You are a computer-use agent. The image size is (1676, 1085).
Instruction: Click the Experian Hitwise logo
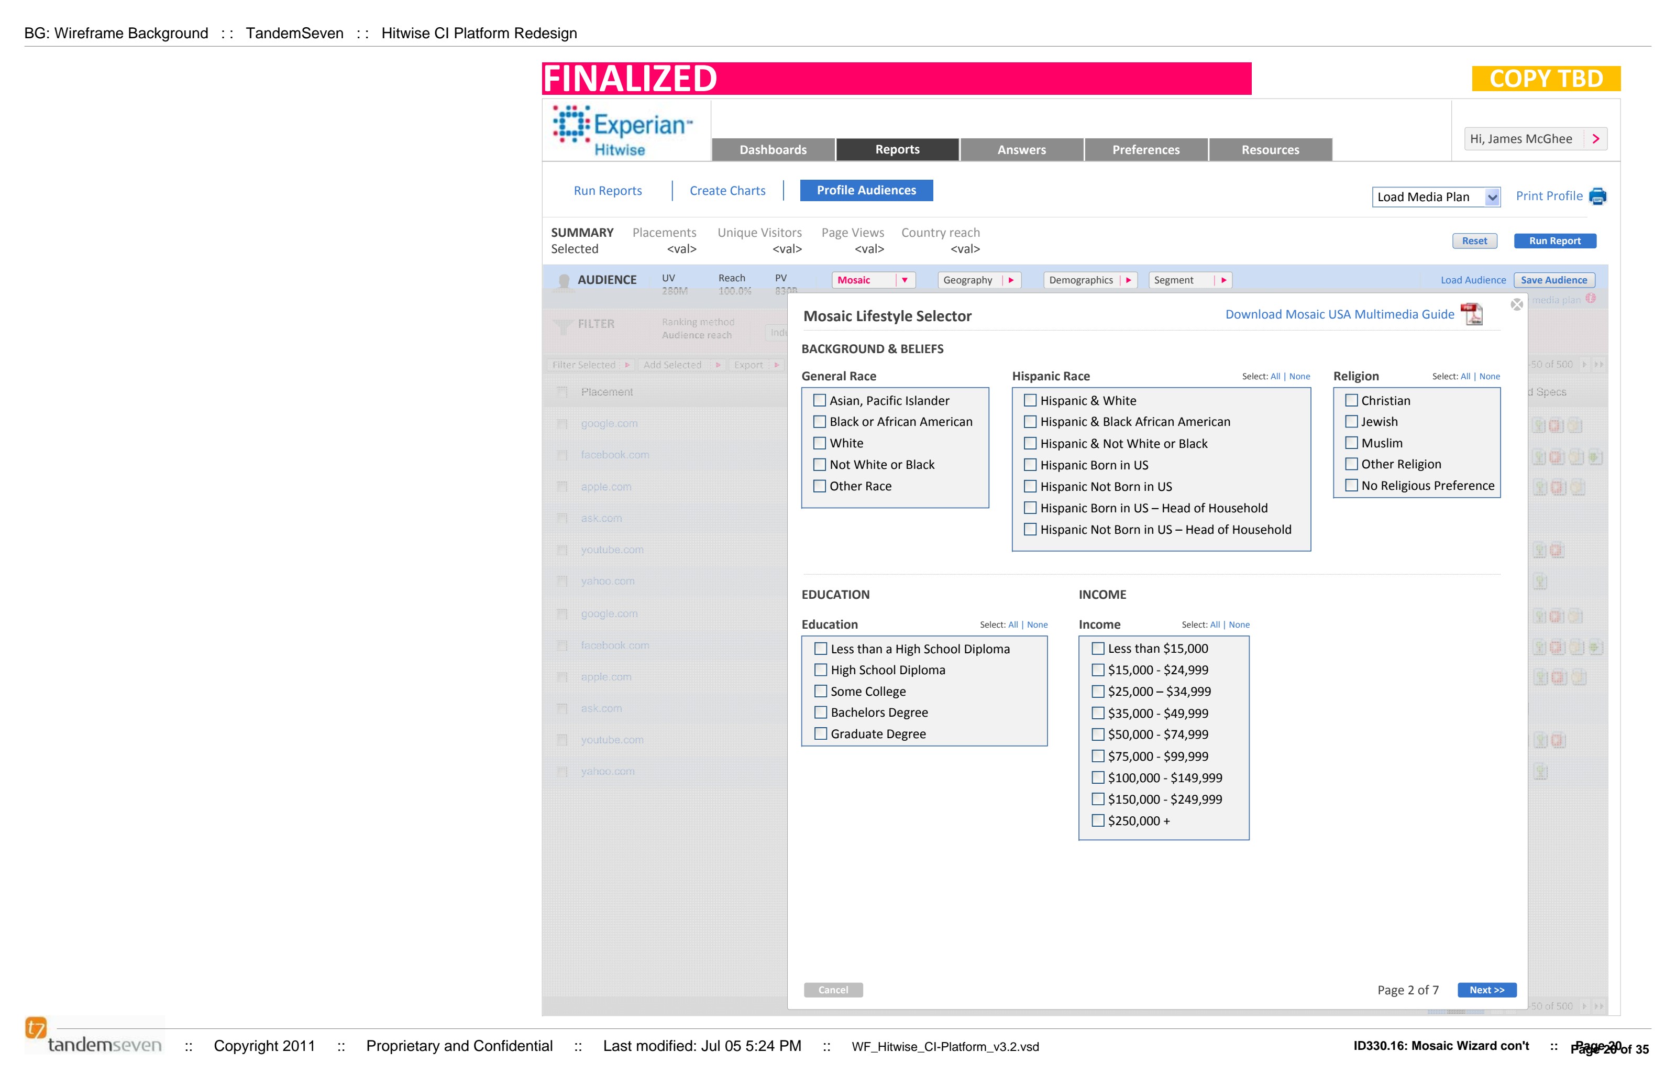pos(623,131)
